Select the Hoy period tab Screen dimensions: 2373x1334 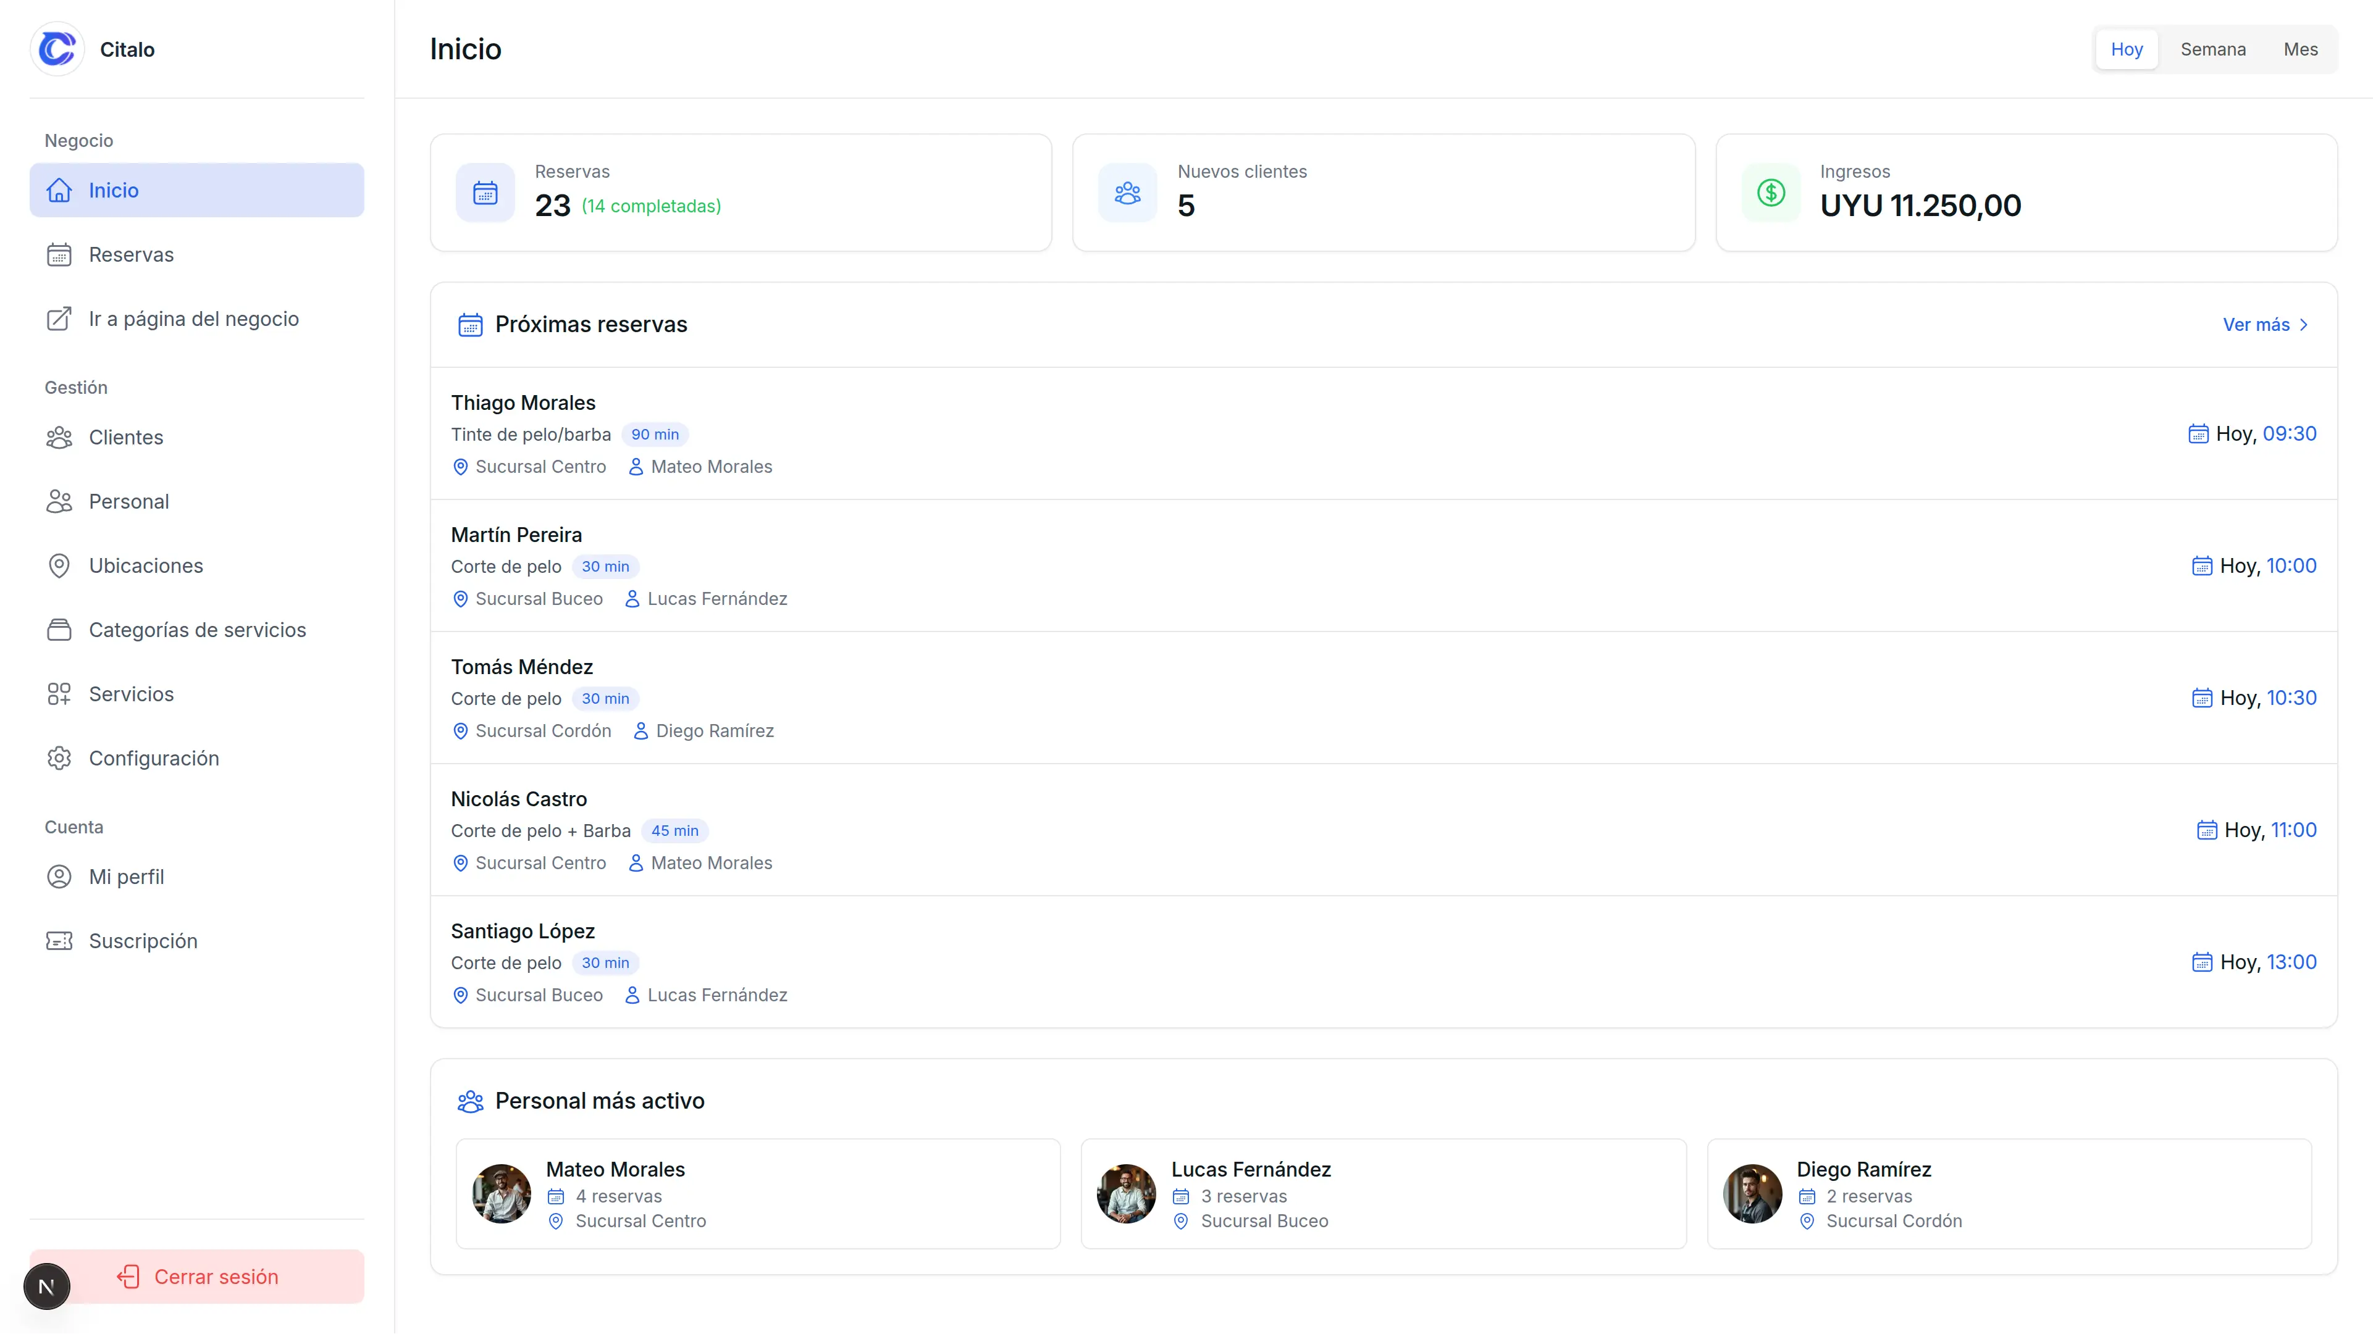pos(2126,50)
